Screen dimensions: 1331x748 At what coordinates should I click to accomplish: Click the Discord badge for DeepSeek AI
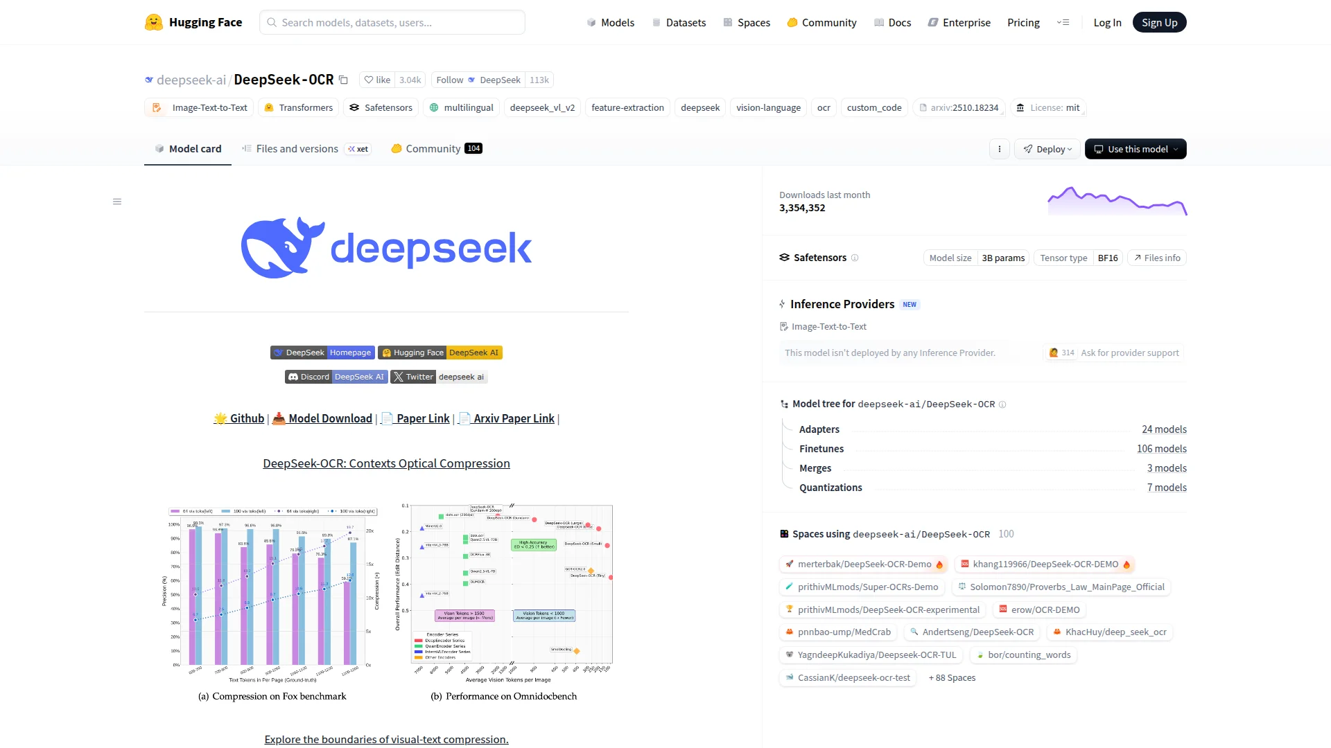[336, 376]
